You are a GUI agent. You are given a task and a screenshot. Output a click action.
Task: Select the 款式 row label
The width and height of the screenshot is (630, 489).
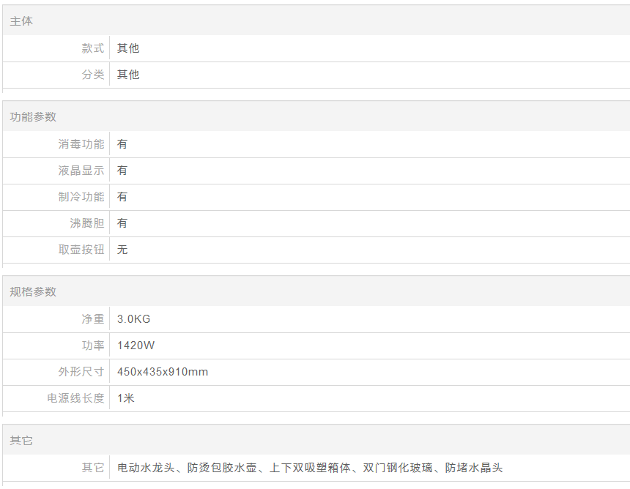(x=93, y=48)
